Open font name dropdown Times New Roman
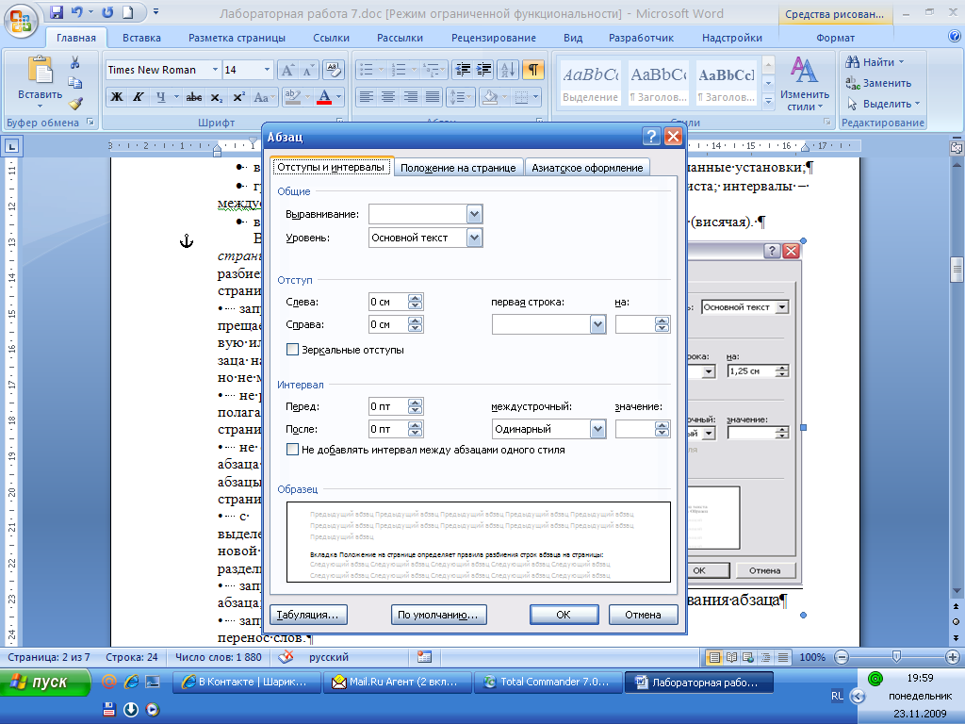Viewport: 965px width, 724px height. click(x=215, y=70)
